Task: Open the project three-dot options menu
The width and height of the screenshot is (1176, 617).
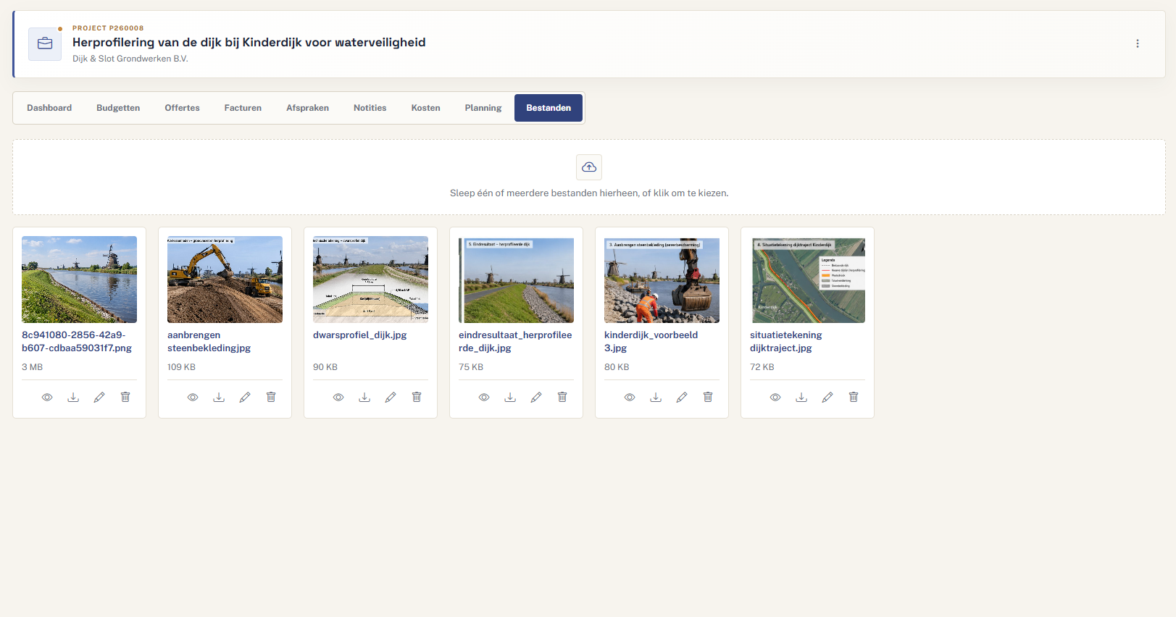Action: (x=1138, y=43)
